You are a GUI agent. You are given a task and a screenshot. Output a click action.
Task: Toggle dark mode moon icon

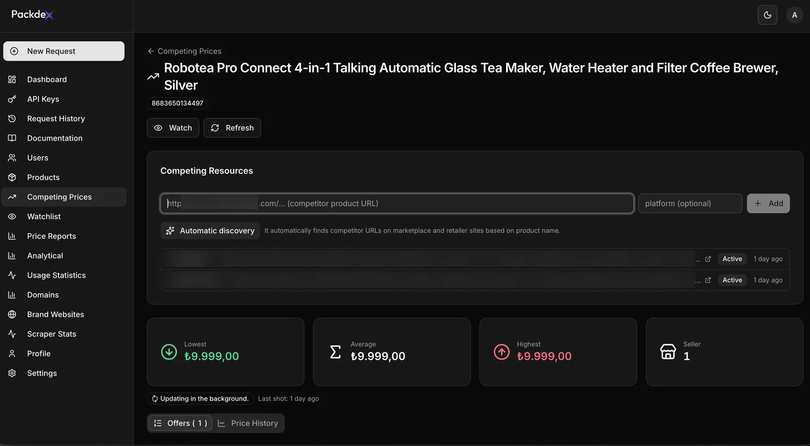pos(767,15)
